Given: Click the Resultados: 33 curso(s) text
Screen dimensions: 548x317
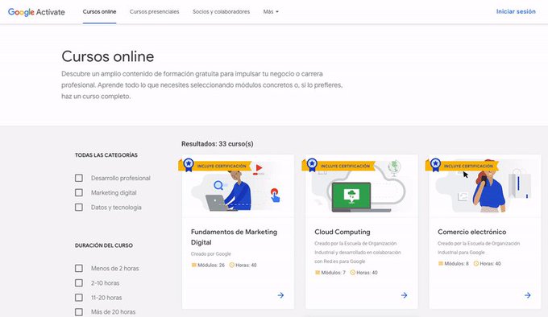Looking at the screenshot, I should coord(218,144).
